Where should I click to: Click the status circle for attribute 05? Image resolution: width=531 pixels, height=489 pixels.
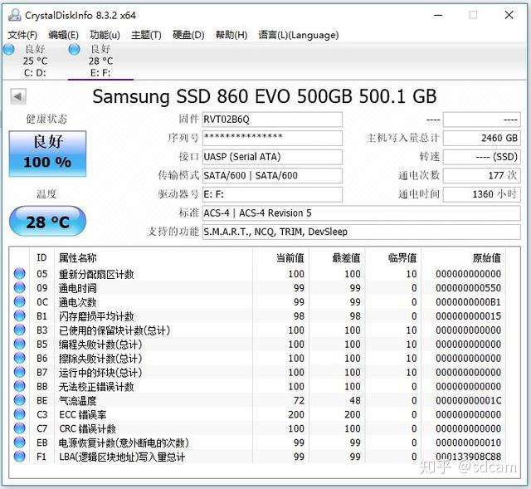tap(20, 273)
